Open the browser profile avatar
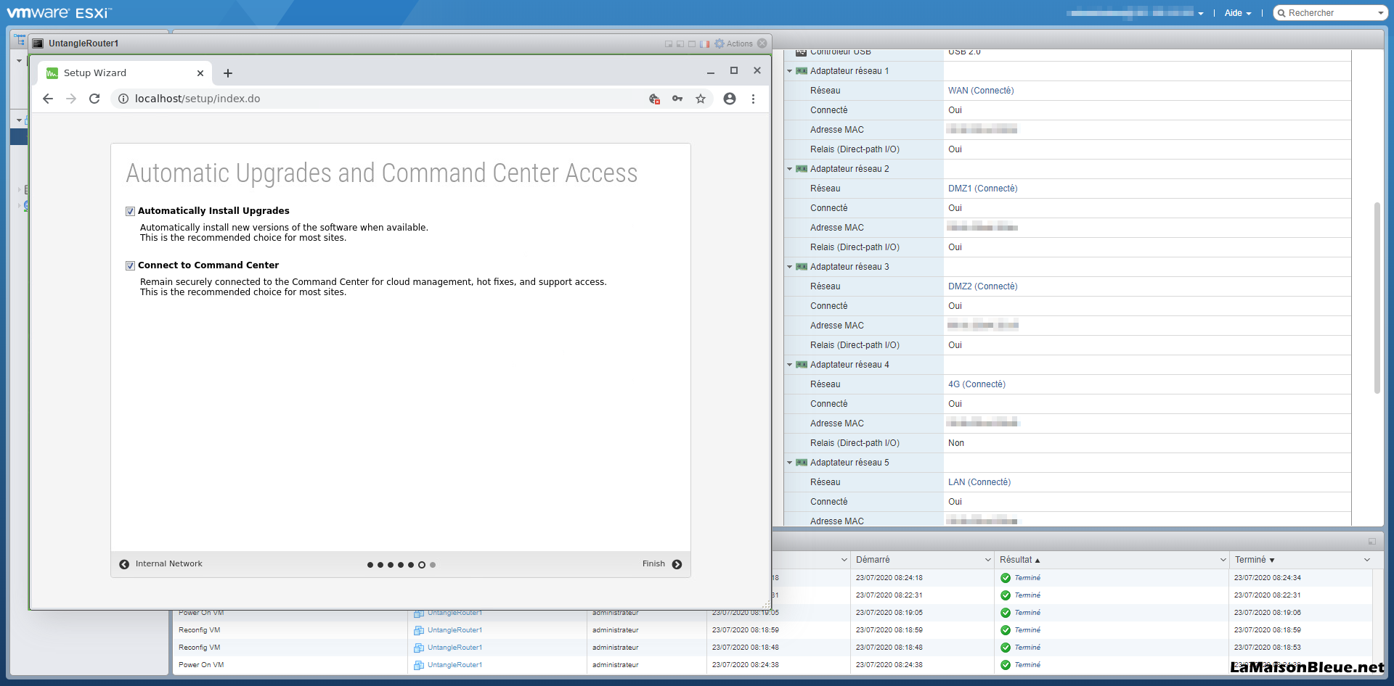 pyautogui.click(x=730, y=99)
